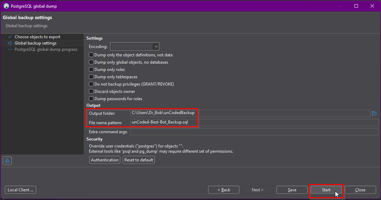Click the 'Reset to default' button
Screen dimensions: 381x200
click(x=139, y=160)
